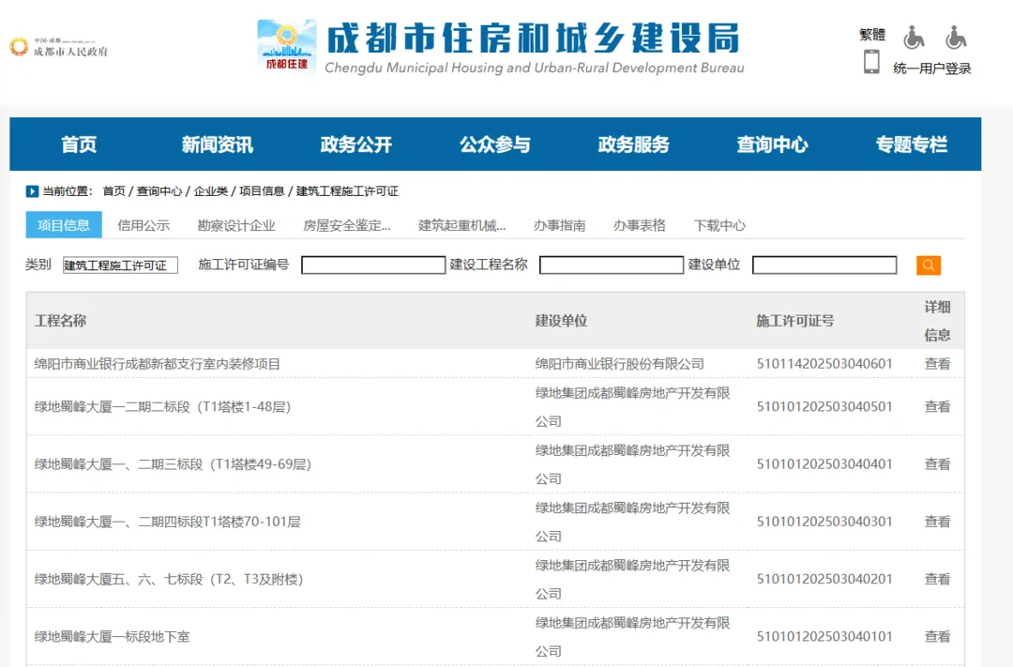Click the 统一用户登录 login link

(x=932, y=68)
